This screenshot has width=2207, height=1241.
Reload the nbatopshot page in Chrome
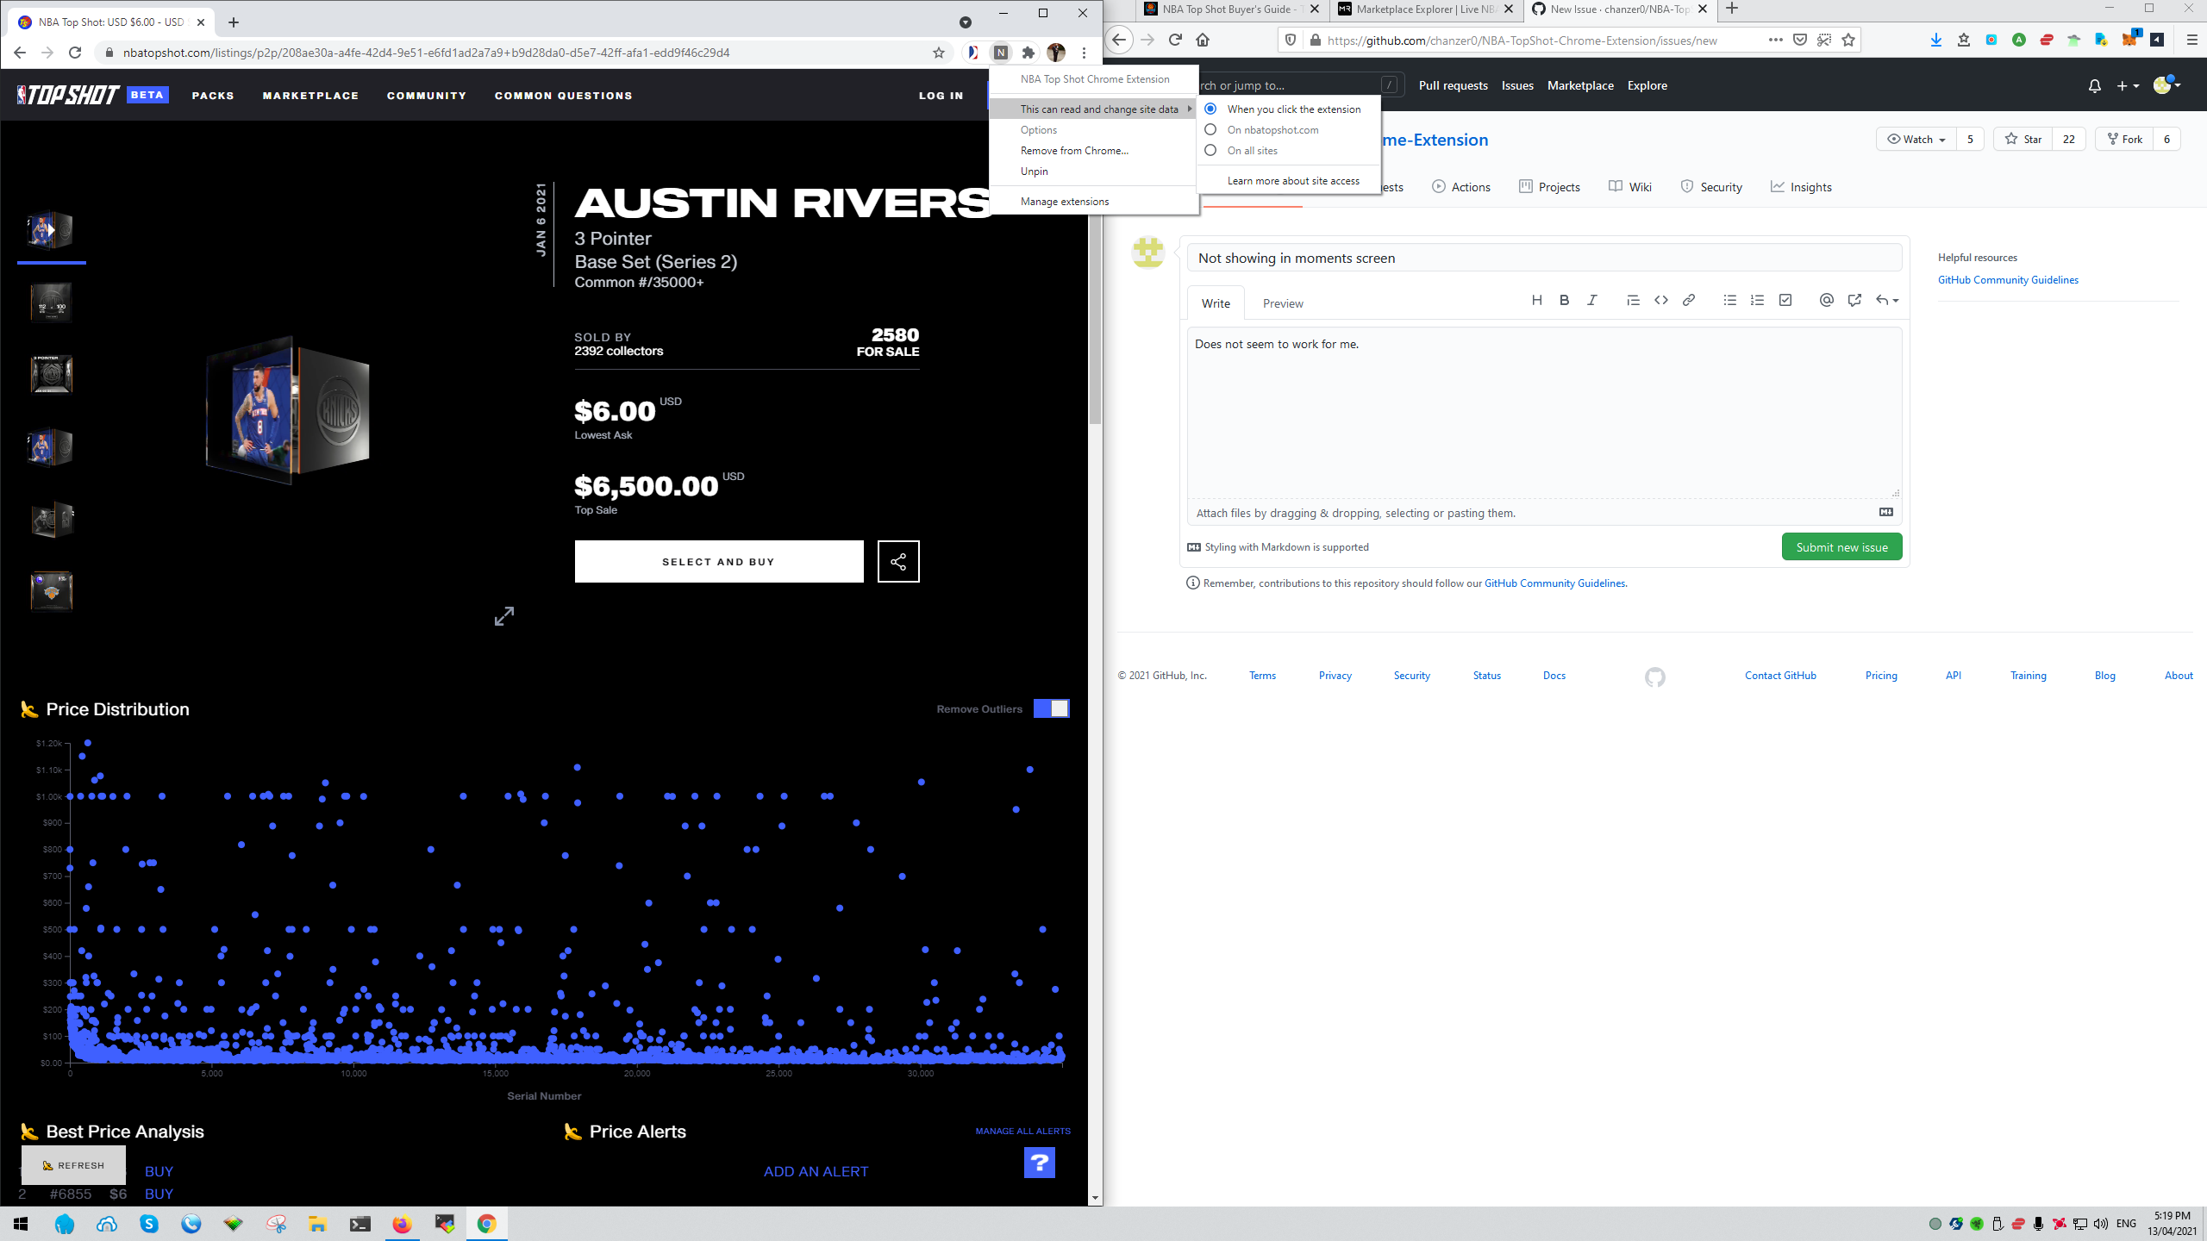tap(75, 53)
